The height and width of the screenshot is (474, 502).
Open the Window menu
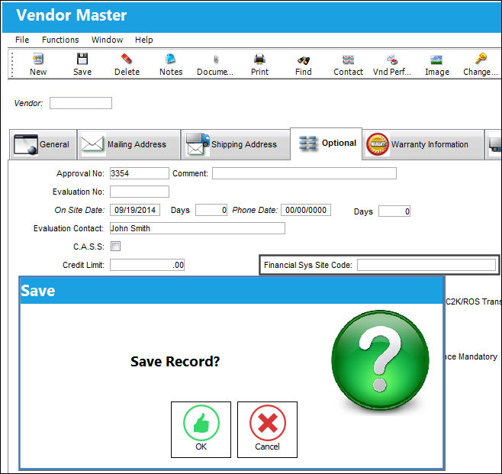pyautogui.click(x=107, y=40)
